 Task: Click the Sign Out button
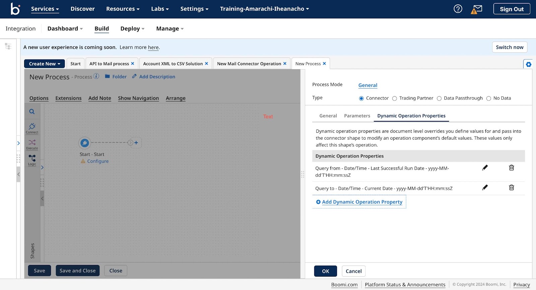(x=512, y=9)
